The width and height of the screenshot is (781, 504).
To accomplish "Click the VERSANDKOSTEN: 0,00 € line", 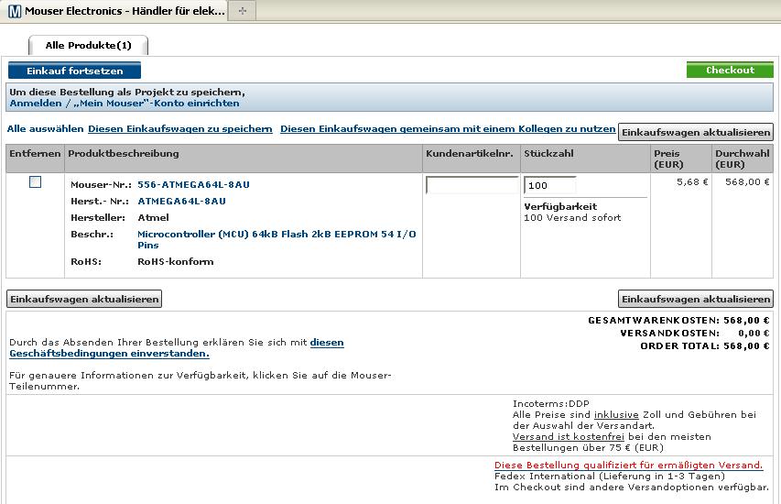I will point(695,333).
